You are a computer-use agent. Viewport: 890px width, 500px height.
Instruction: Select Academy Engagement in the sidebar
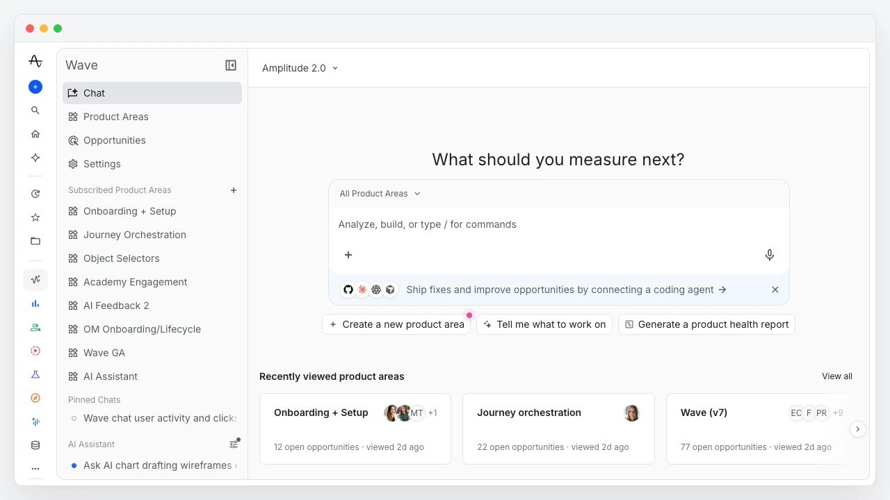point(152,282)
